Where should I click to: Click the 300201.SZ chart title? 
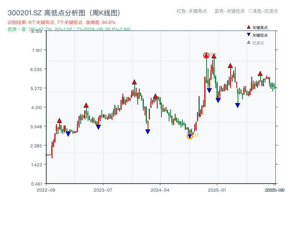pos(64,12)
